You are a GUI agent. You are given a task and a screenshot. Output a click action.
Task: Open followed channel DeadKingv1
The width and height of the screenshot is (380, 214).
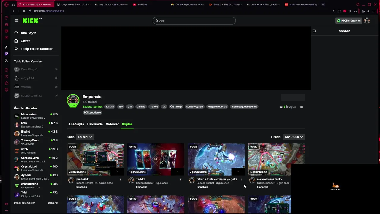click(36, 69)
